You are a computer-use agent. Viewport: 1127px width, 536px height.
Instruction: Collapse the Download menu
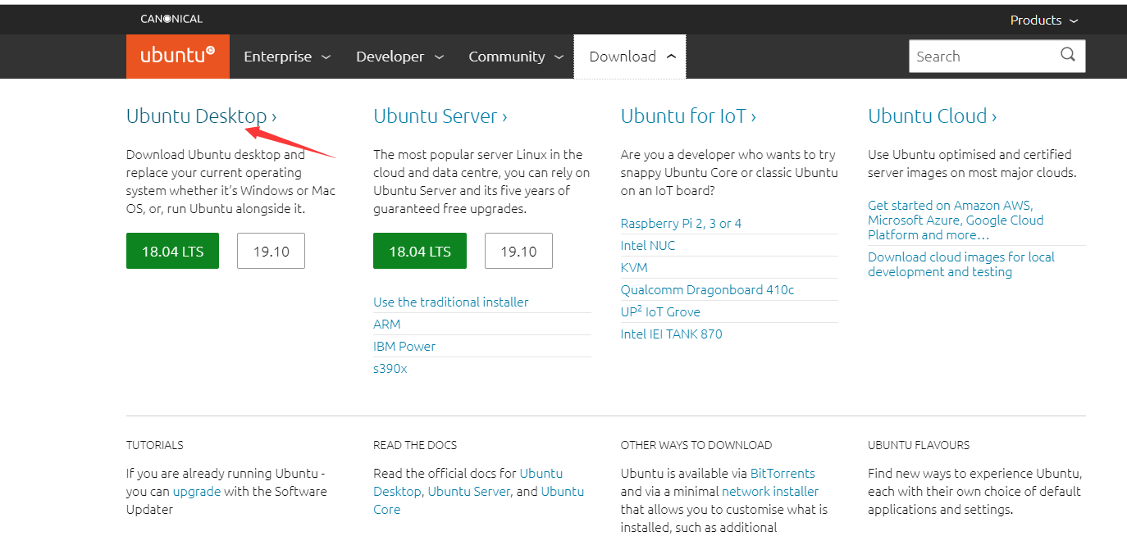pyautogui.click(x=630, y=57)
